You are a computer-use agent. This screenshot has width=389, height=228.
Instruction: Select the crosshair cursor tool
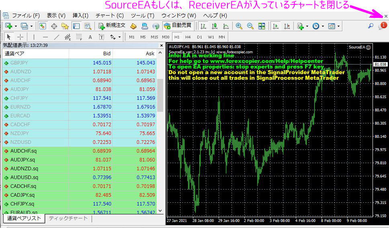[20, 37]
